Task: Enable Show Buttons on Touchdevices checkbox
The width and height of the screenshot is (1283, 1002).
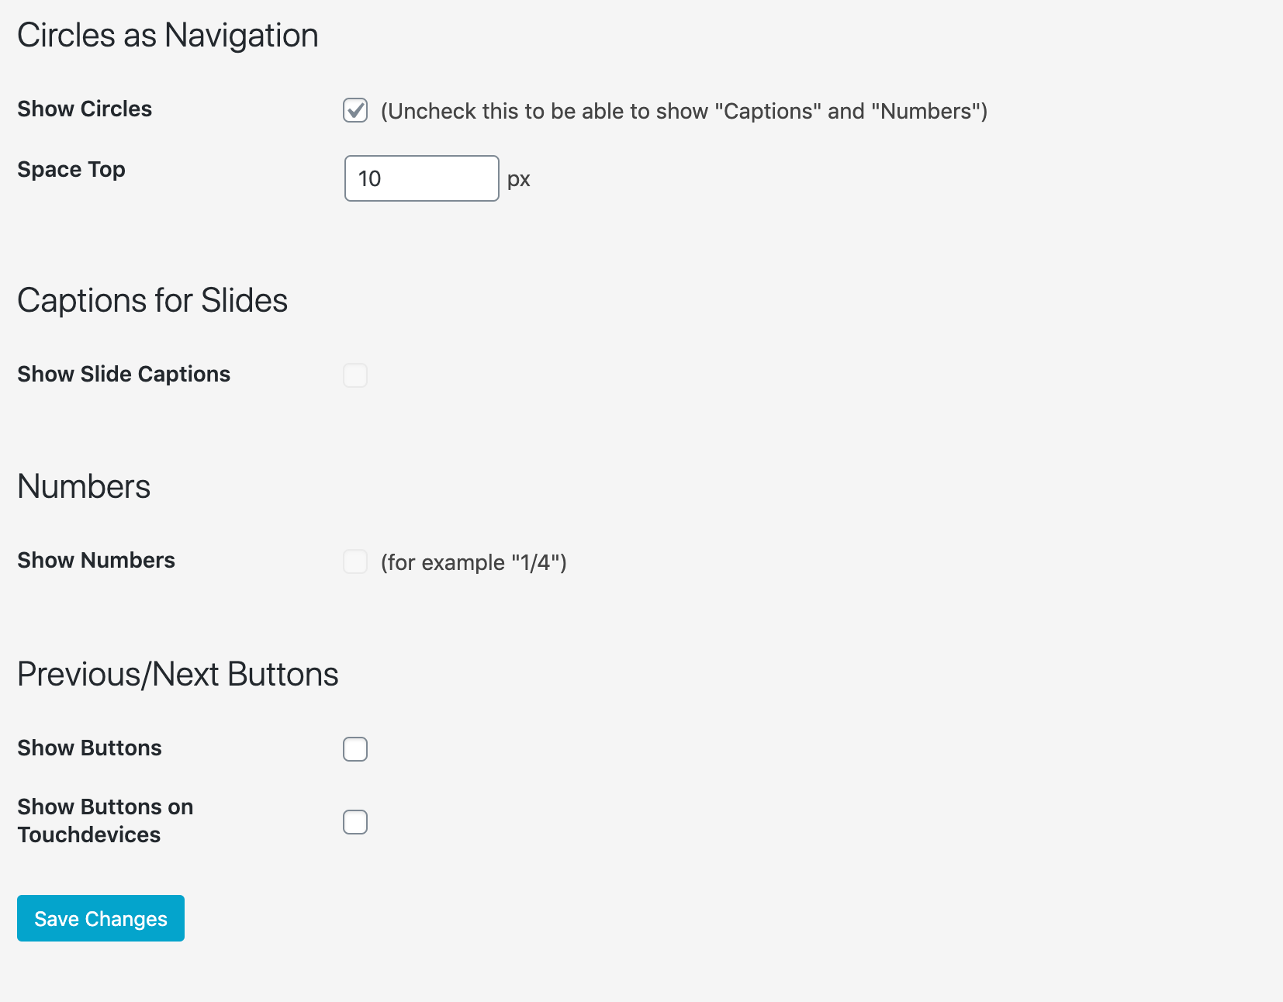Action: coord(355,822)
